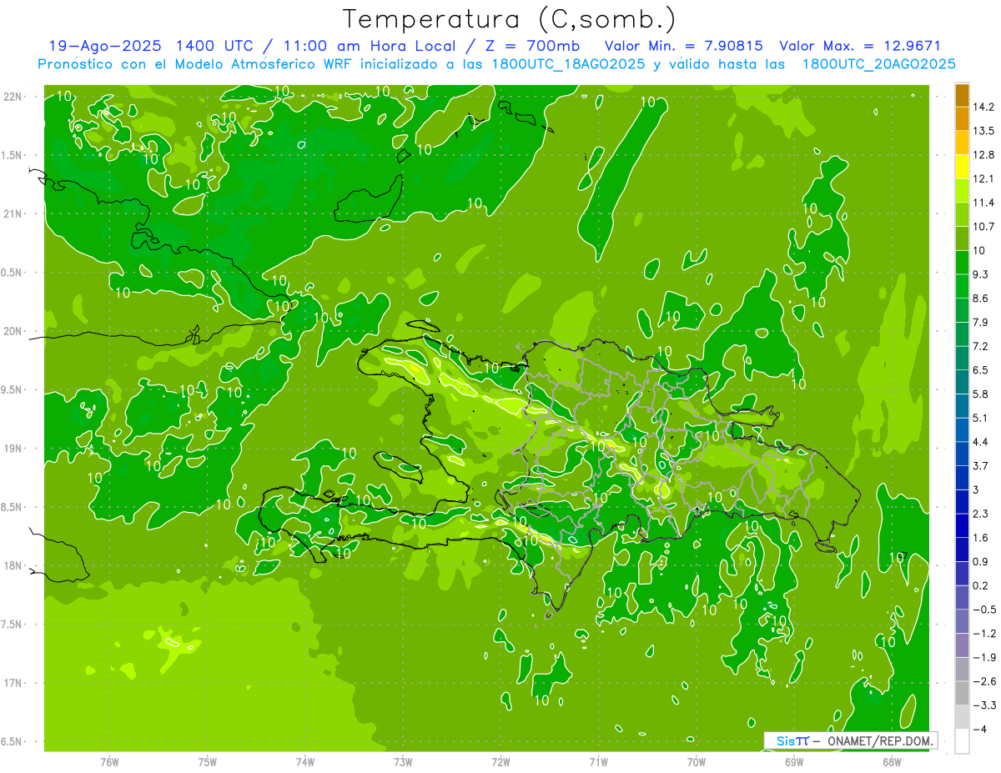
Task: Click colorbar label "8.6"
Action: [x=981, y=299]
